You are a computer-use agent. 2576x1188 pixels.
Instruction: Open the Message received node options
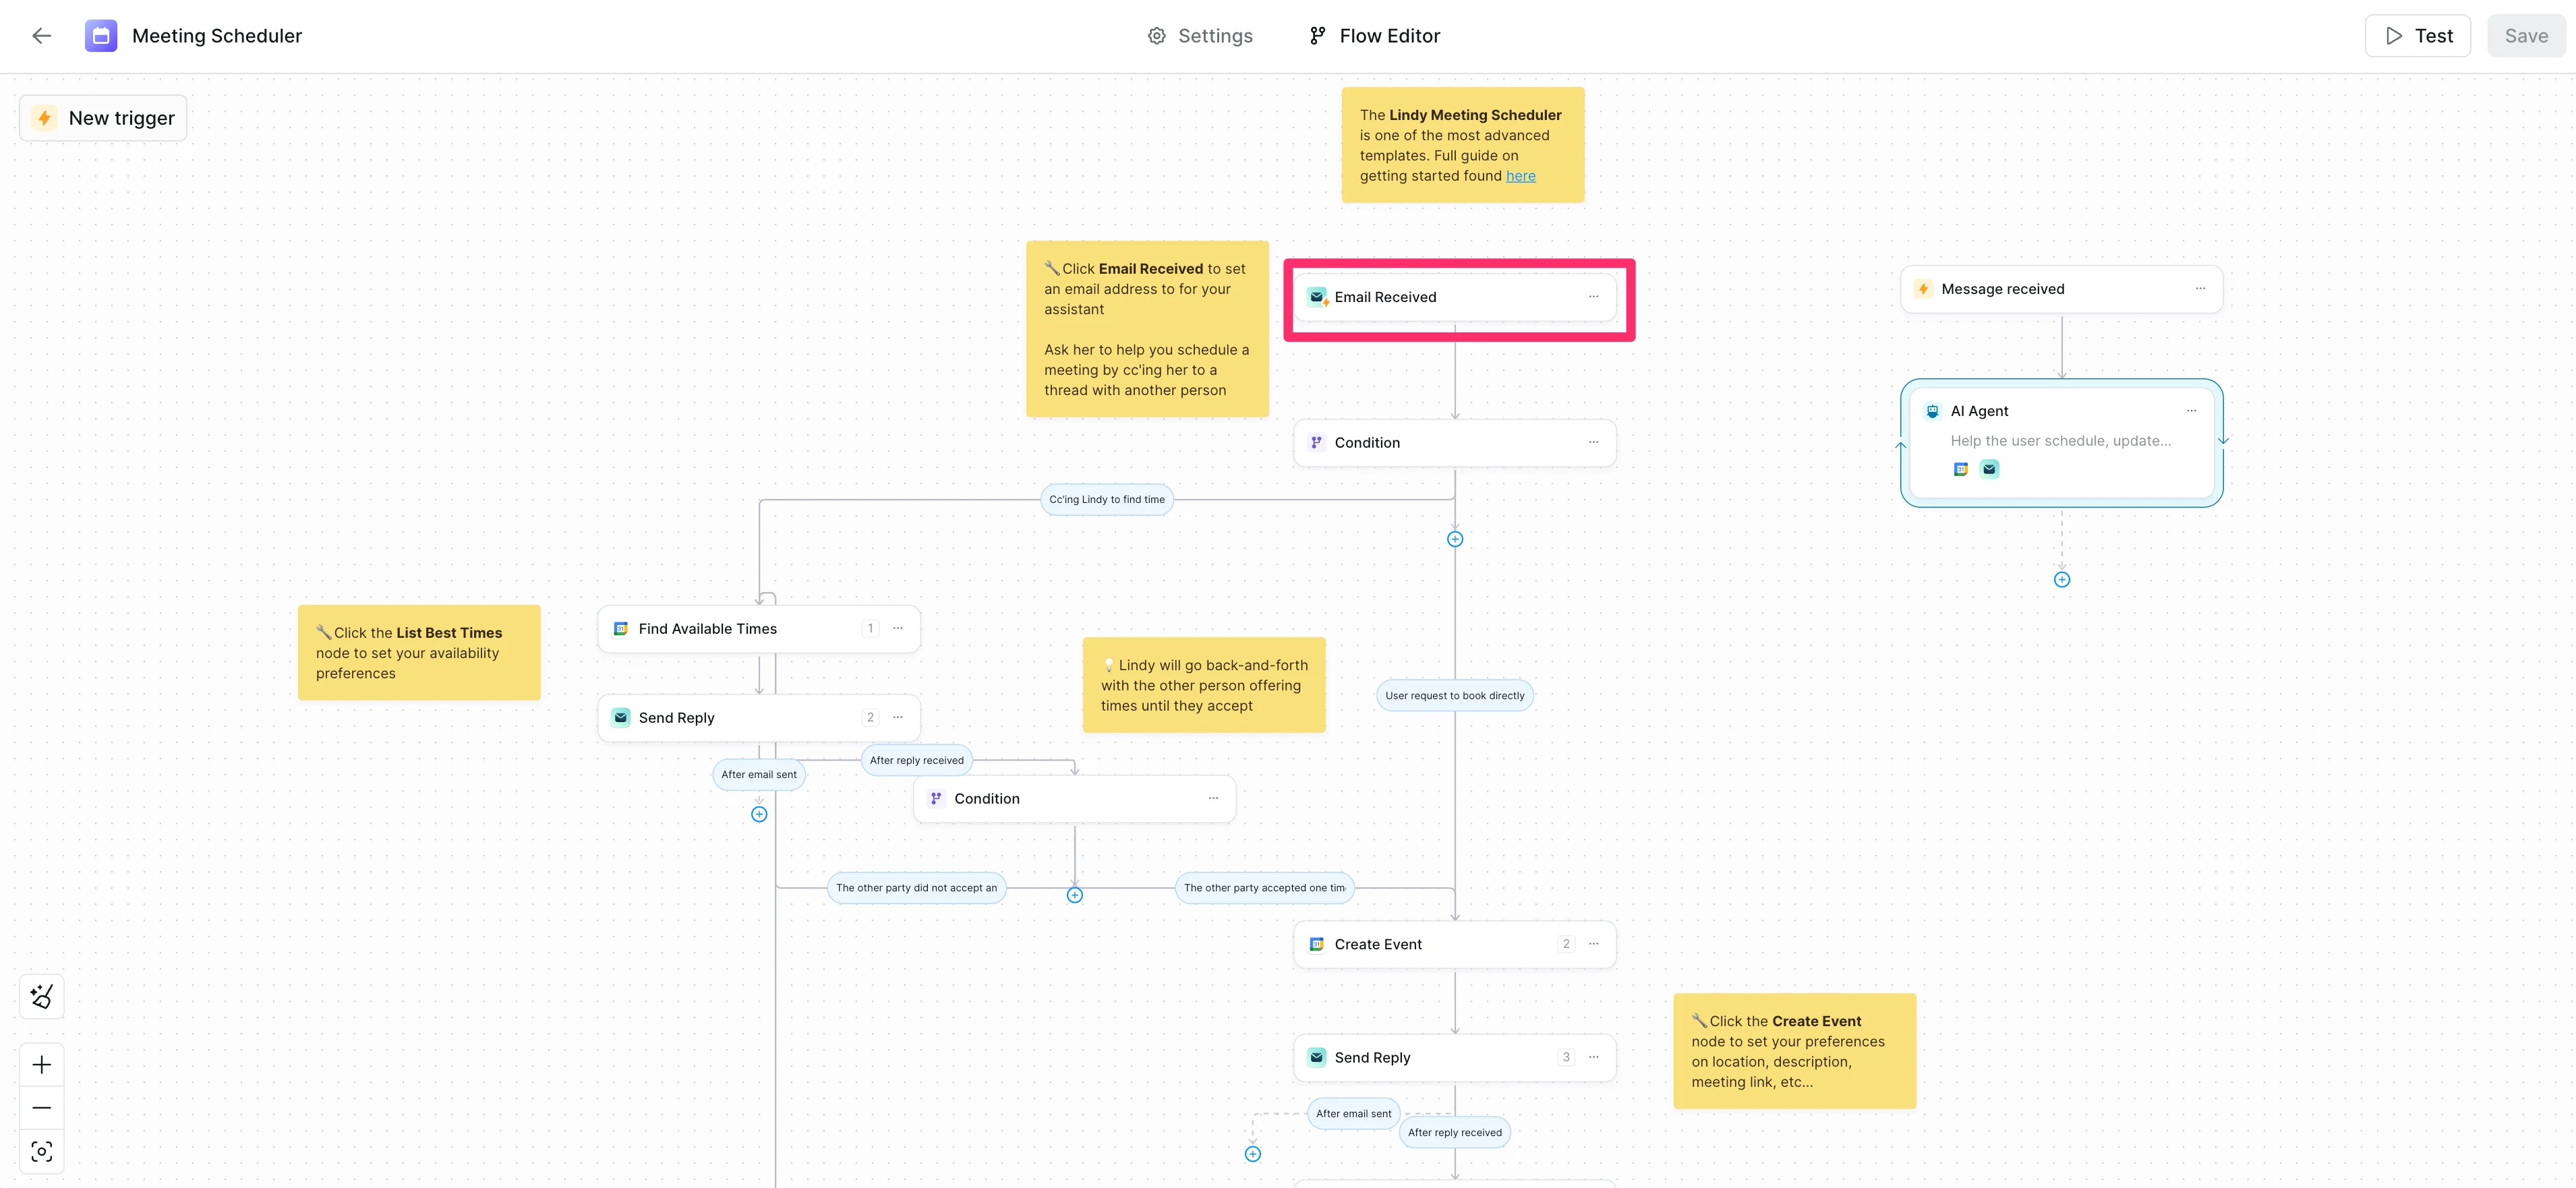tap(2200, 289)
